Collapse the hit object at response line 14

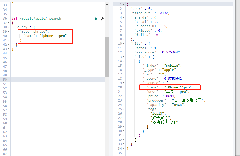[124, 61]
